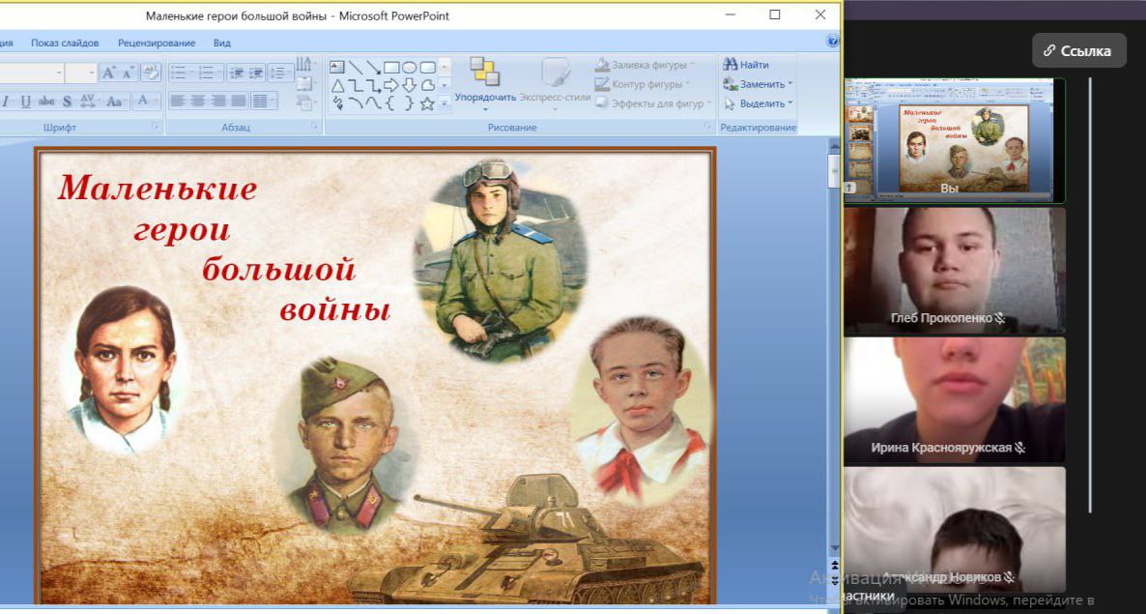Open the line spacing dropdown
The image size is (1146, 614).
click(x=280, y=73)
